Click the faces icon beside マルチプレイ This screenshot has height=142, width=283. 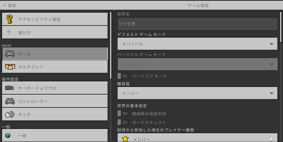tap(10, 67)
